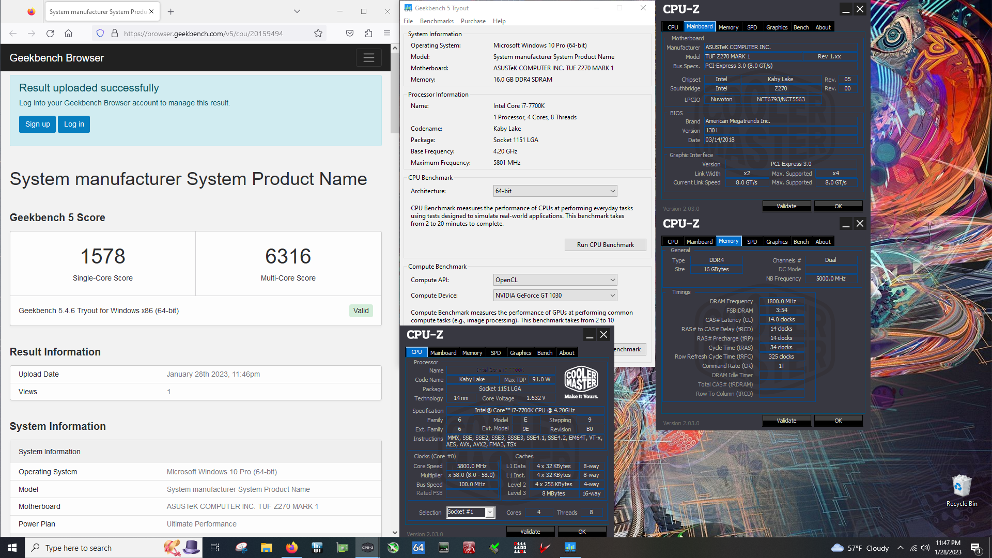Open the blue 64 taskbar app
Viewport: 992px width, 558px height.
[x=419, y=548]
